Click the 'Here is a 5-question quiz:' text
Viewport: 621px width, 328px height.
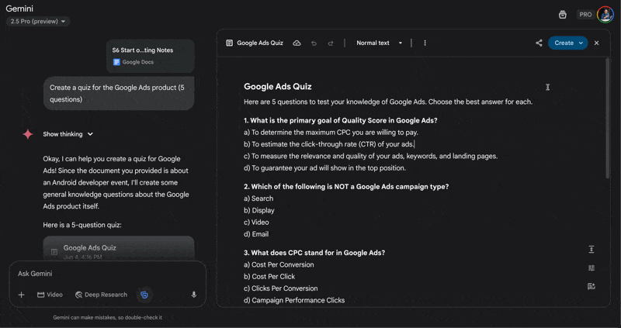pos(82,225)
